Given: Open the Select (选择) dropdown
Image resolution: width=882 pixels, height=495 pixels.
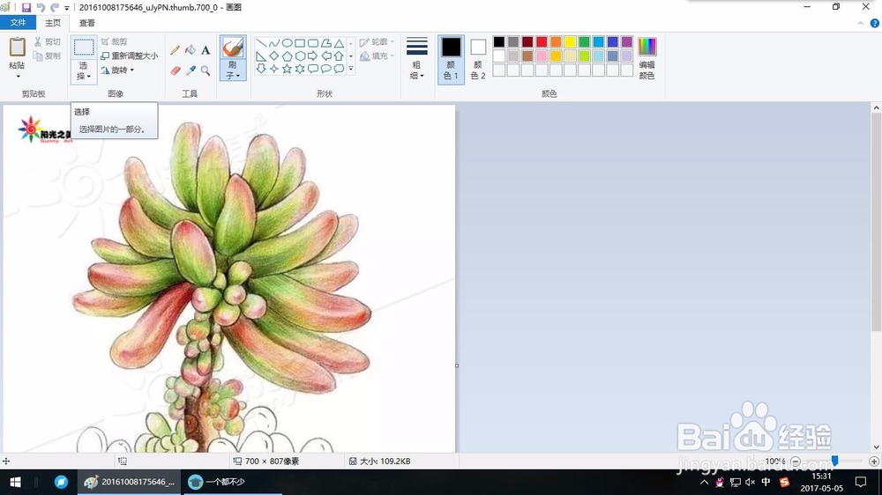Looking at the screenshot, I should pos(84,70).
